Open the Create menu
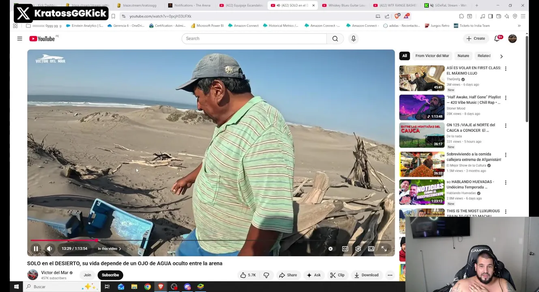Screen dimensions: 539x292 pyautogui.click(x=475, y=39)
